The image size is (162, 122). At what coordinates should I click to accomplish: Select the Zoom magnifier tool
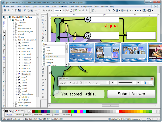(x=43, y=23)
